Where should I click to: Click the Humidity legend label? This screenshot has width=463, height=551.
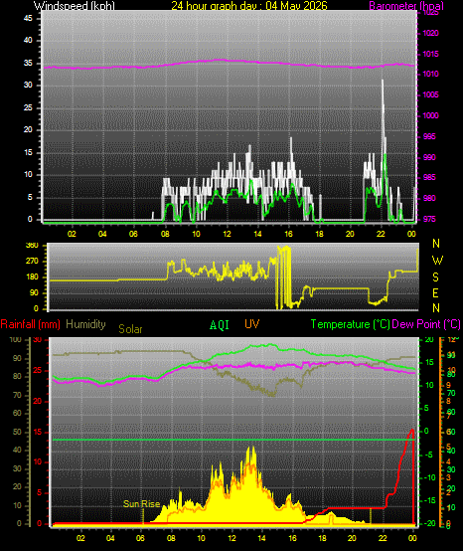(85, 324)
